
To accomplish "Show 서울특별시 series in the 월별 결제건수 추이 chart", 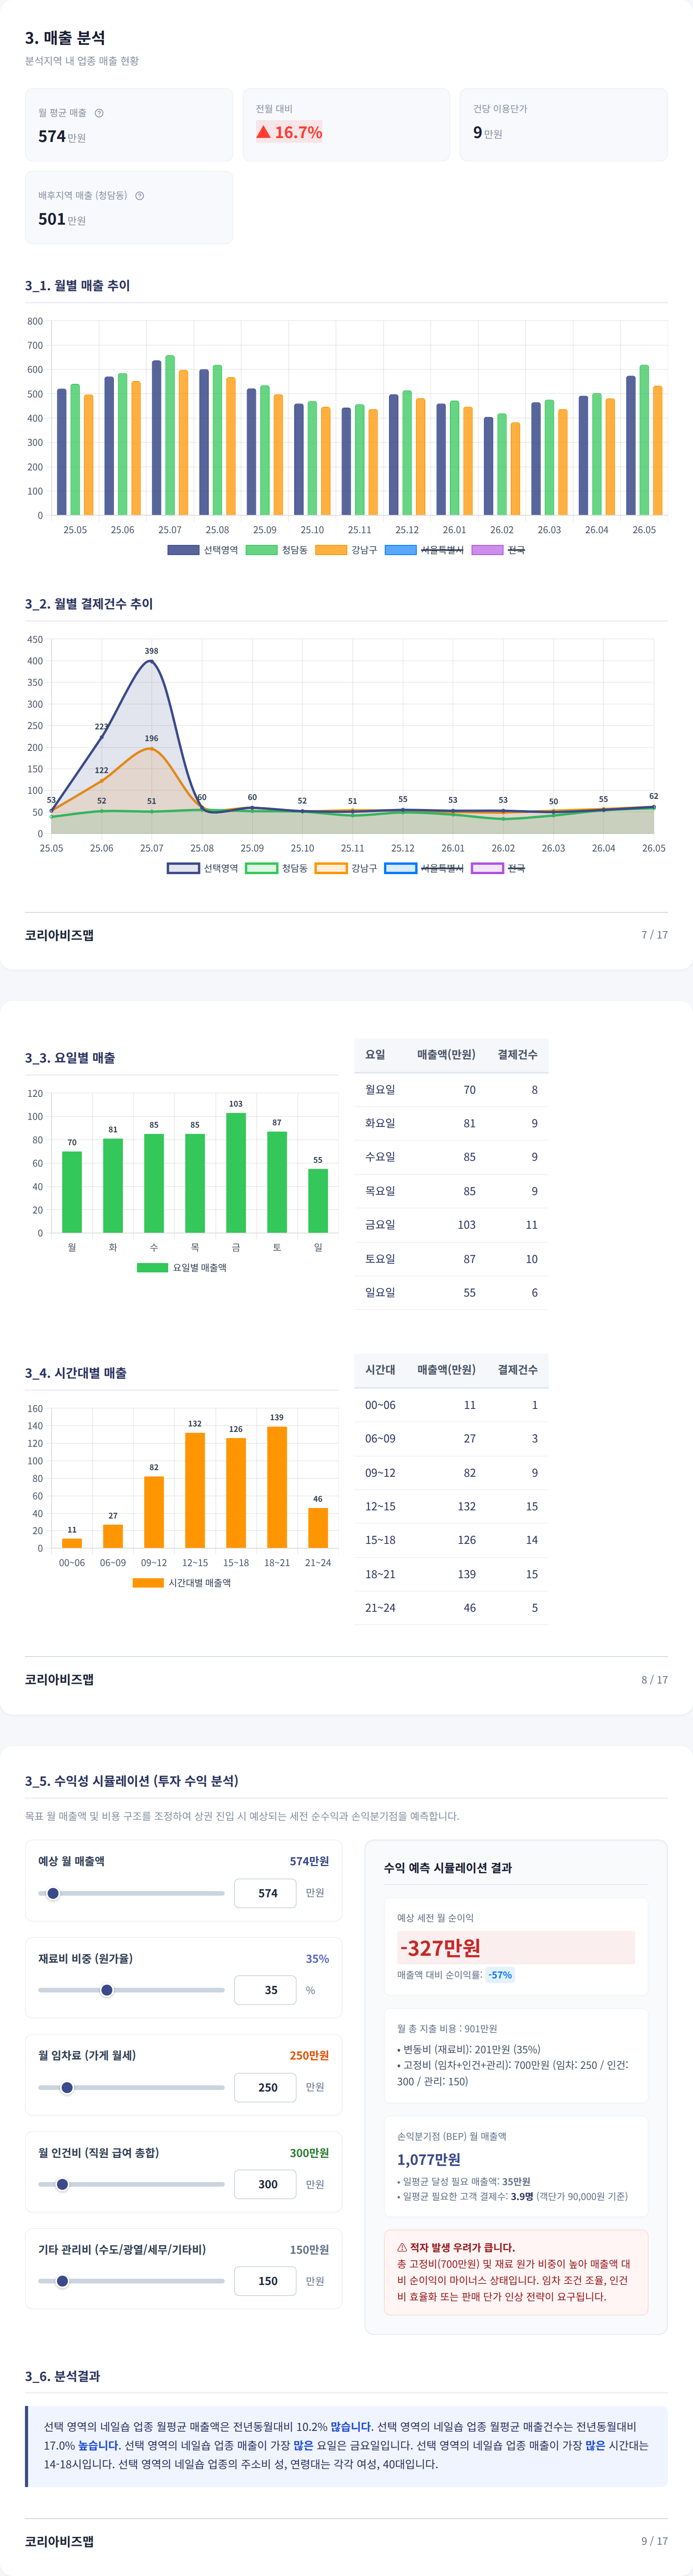I will (424, 868).
